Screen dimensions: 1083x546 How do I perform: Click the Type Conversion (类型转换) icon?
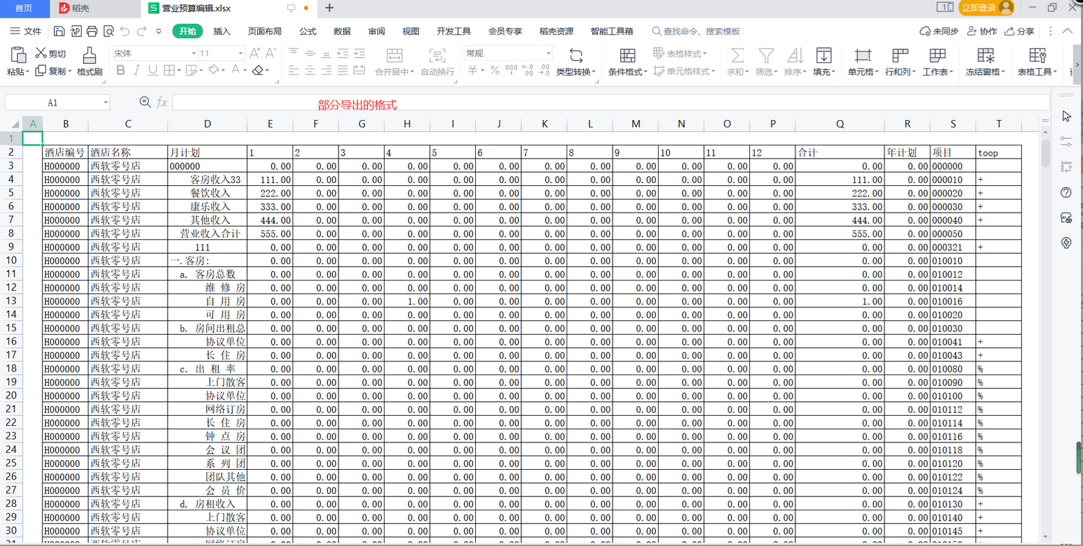(x=575, y=55)
